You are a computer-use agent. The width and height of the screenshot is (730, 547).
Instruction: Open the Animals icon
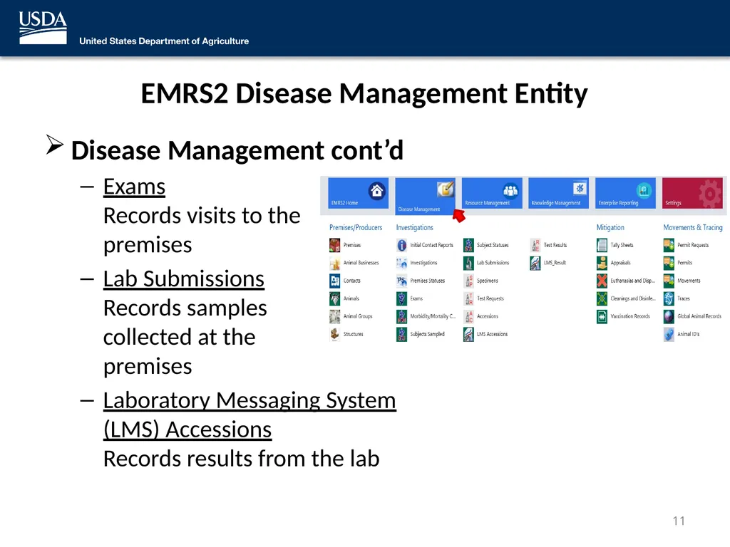[x=335, y=298]
